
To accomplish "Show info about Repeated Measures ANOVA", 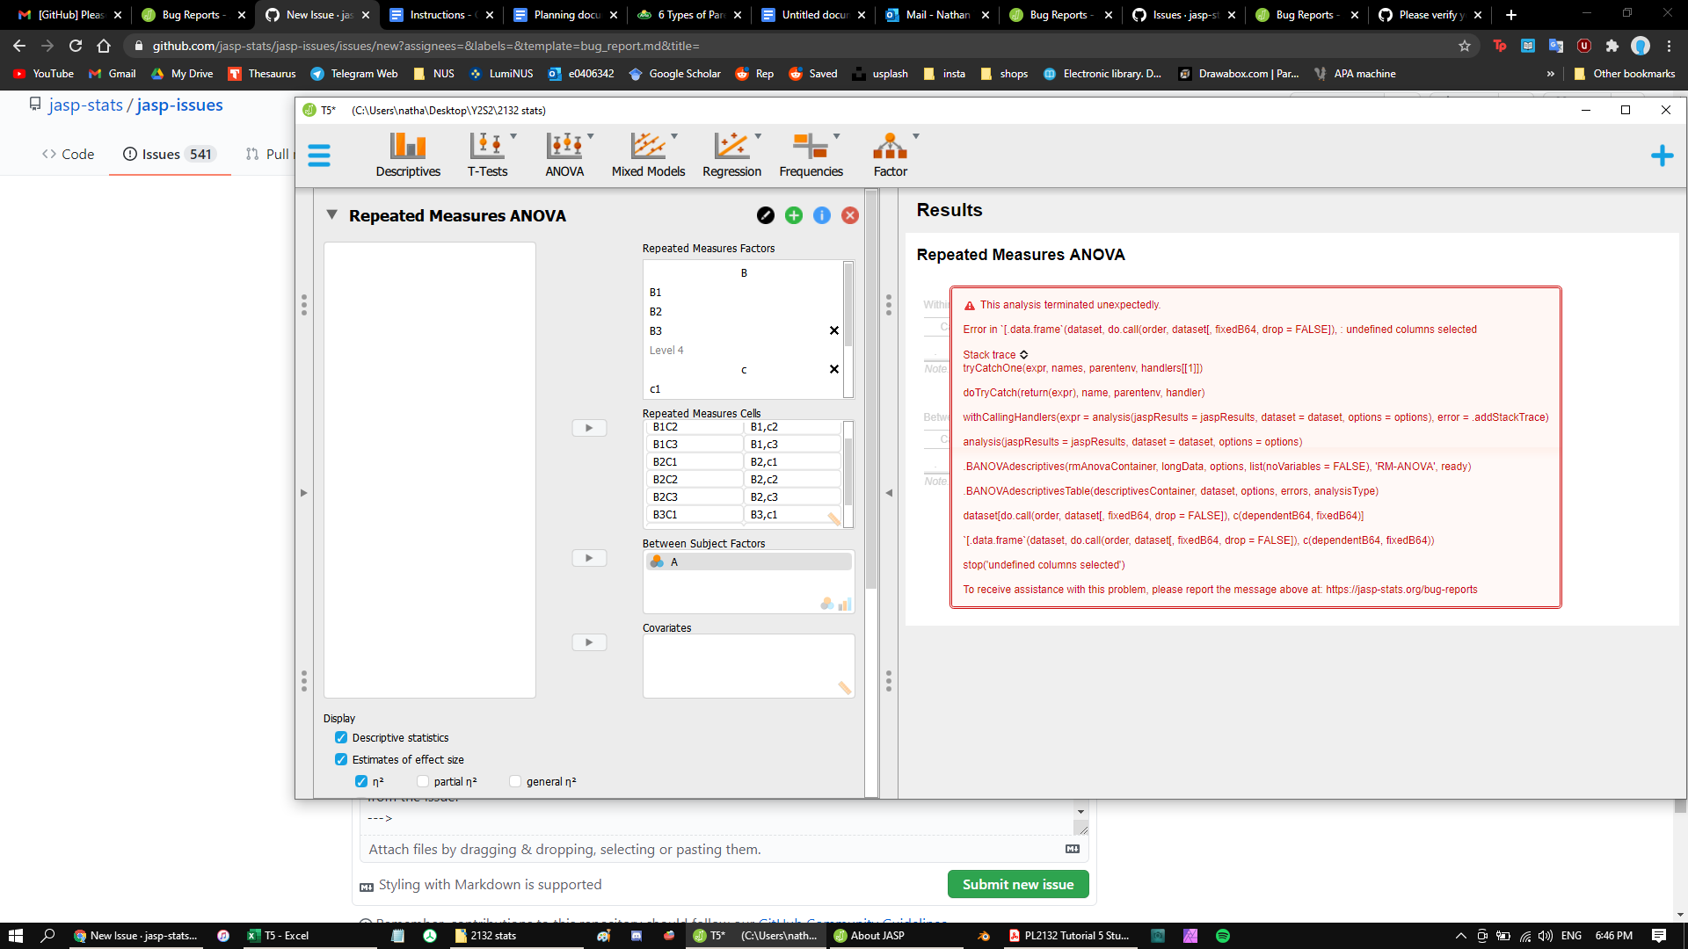I will click(x=822, y=214).
